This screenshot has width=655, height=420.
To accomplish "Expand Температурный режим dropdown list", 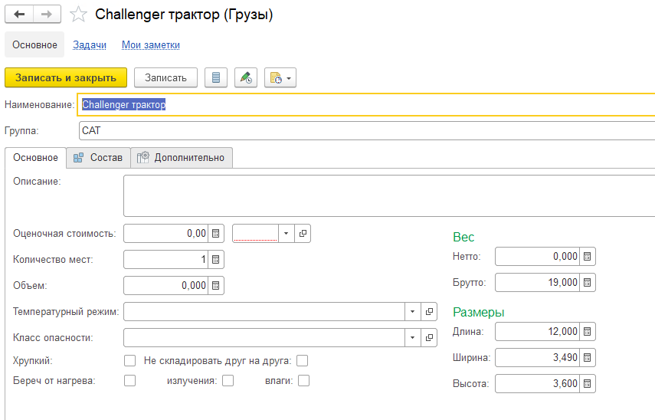I will [411, 312].
